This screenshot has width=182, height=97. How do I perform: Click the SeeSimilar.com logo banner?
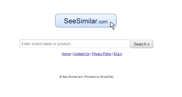click(86, 21)
